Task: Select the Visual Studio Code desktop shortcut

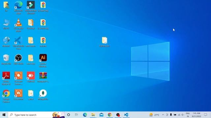Action: coord(18,43)
